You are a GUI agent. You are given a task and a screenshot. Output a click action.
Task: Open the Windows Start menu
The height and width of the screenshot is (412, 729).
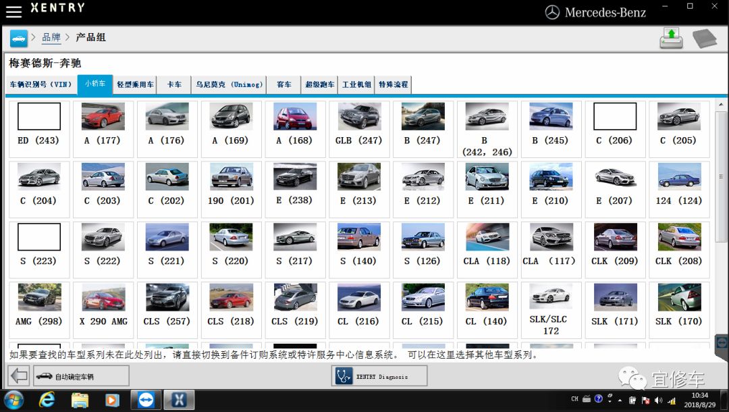coord(13,401)
